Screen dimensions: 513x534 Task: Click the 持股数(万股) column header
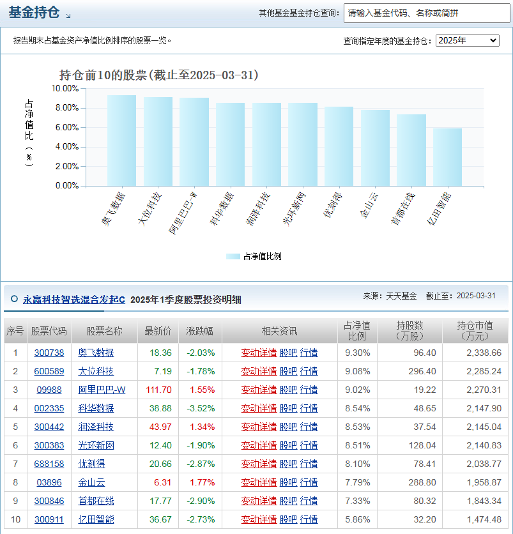410,331
